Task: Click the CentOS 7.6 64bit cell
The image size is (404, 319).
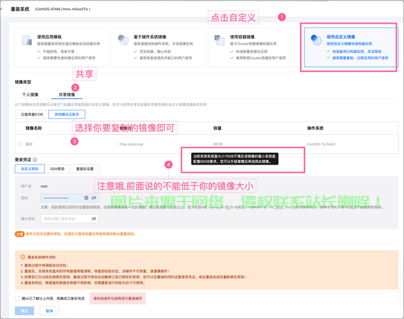Action: pos(322,144)
